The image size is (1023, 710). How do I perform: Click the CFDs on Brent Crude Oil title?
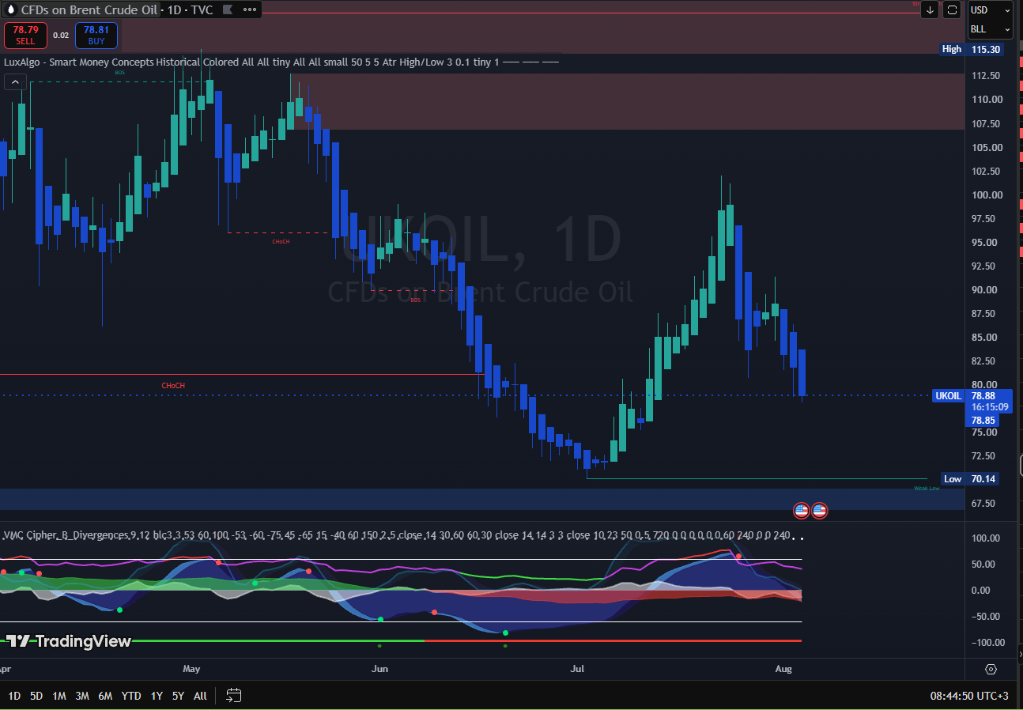(89, 10)
